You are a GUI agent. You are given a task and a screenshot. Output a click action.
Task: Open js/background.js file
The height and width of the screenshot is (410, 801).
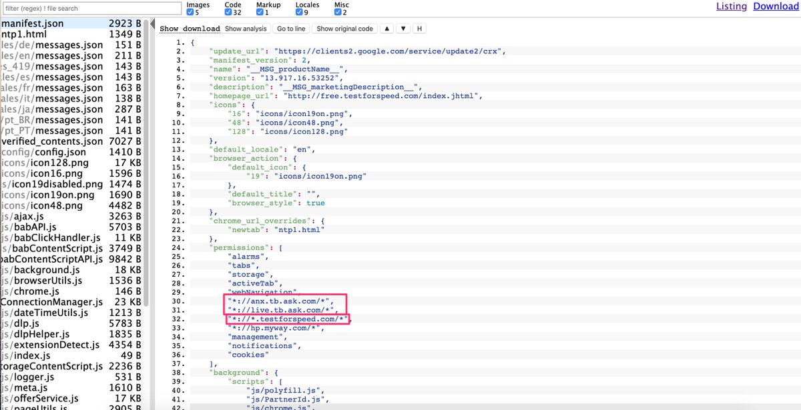click(71, 269)
